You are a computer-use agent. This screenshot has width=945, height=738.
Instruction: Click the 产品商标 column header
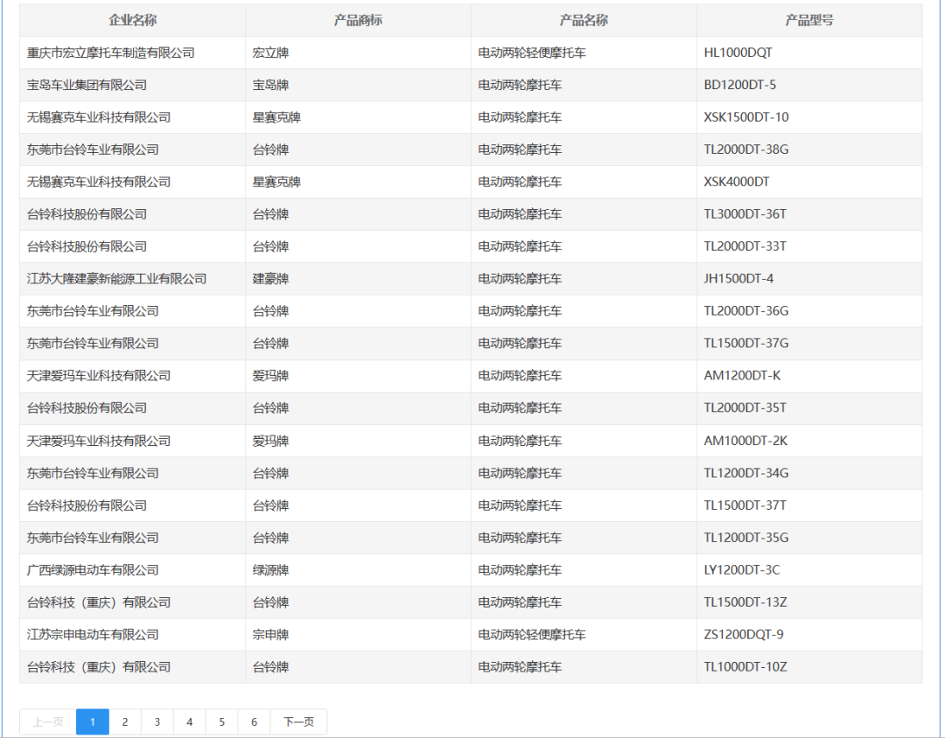[358, 20]
